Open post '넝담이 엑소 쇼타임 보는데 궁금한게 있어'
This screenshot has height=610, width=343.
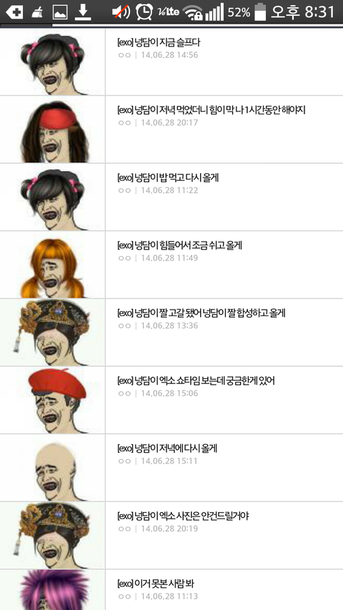click(x=224, y=400)
